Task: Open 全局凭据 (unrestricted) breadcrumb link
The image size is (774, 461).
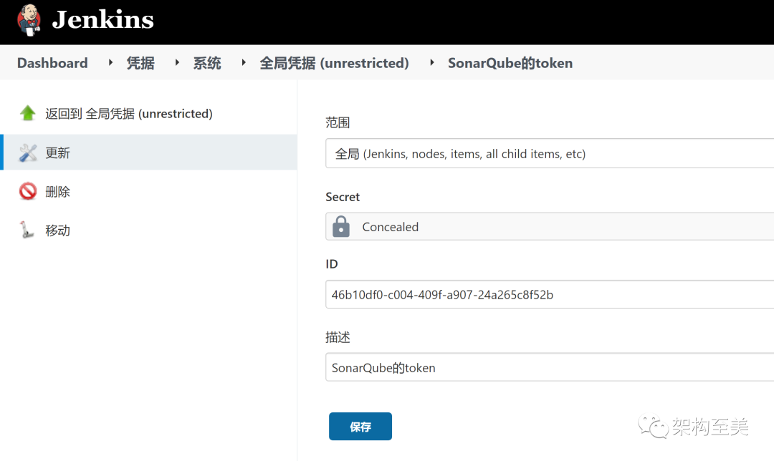Action: click(334, 63)
